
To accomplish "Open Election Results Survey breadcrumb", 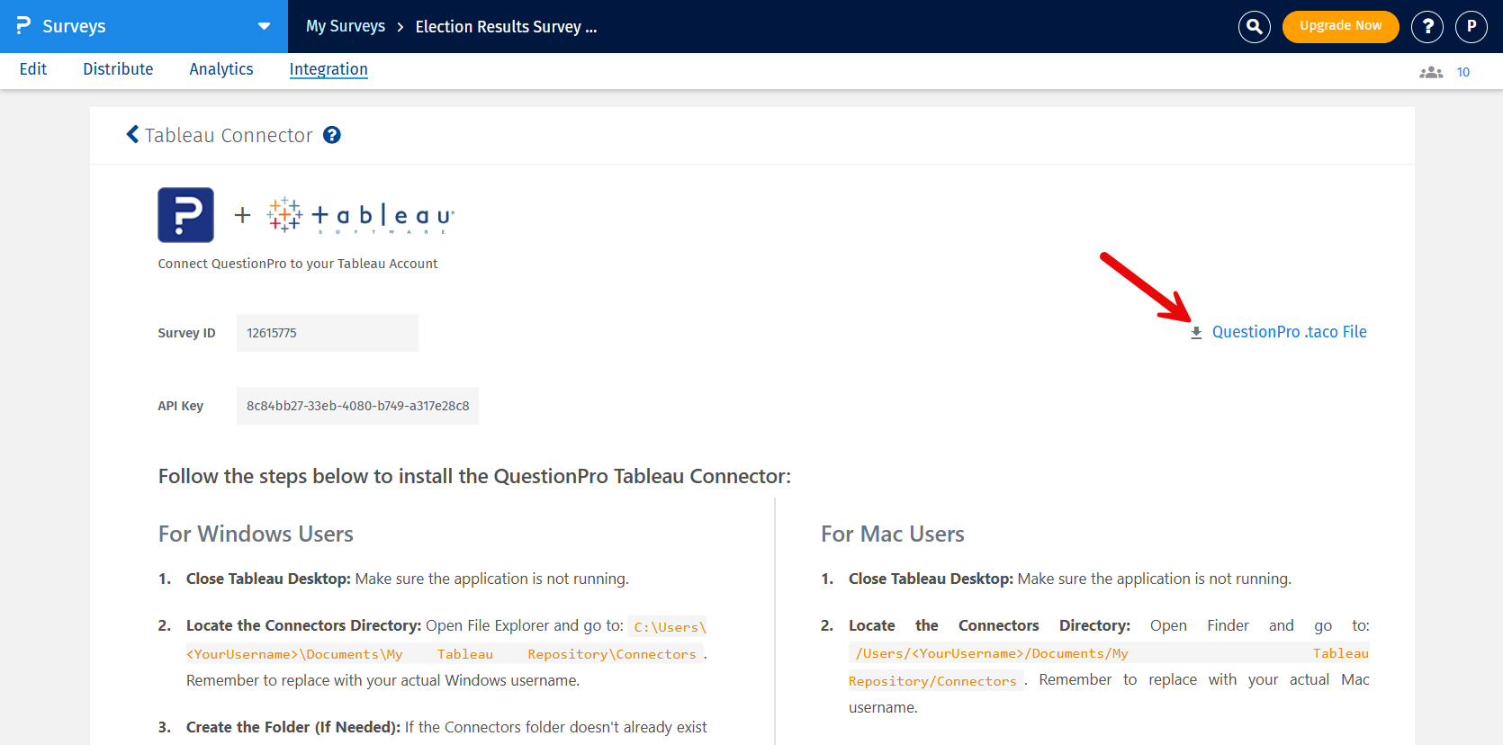I will coord(506,27).
